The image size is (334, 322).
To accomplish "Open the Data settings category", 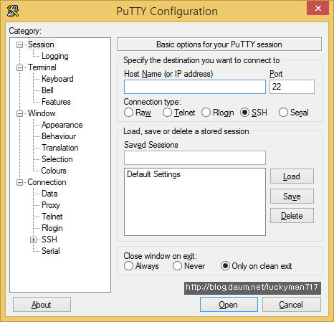I will (49, 194).
